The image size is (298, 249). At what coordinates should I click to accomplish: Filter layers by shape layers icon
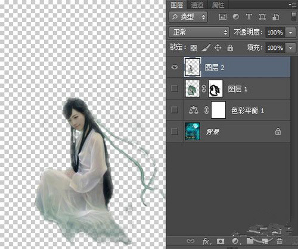point(262,17)
